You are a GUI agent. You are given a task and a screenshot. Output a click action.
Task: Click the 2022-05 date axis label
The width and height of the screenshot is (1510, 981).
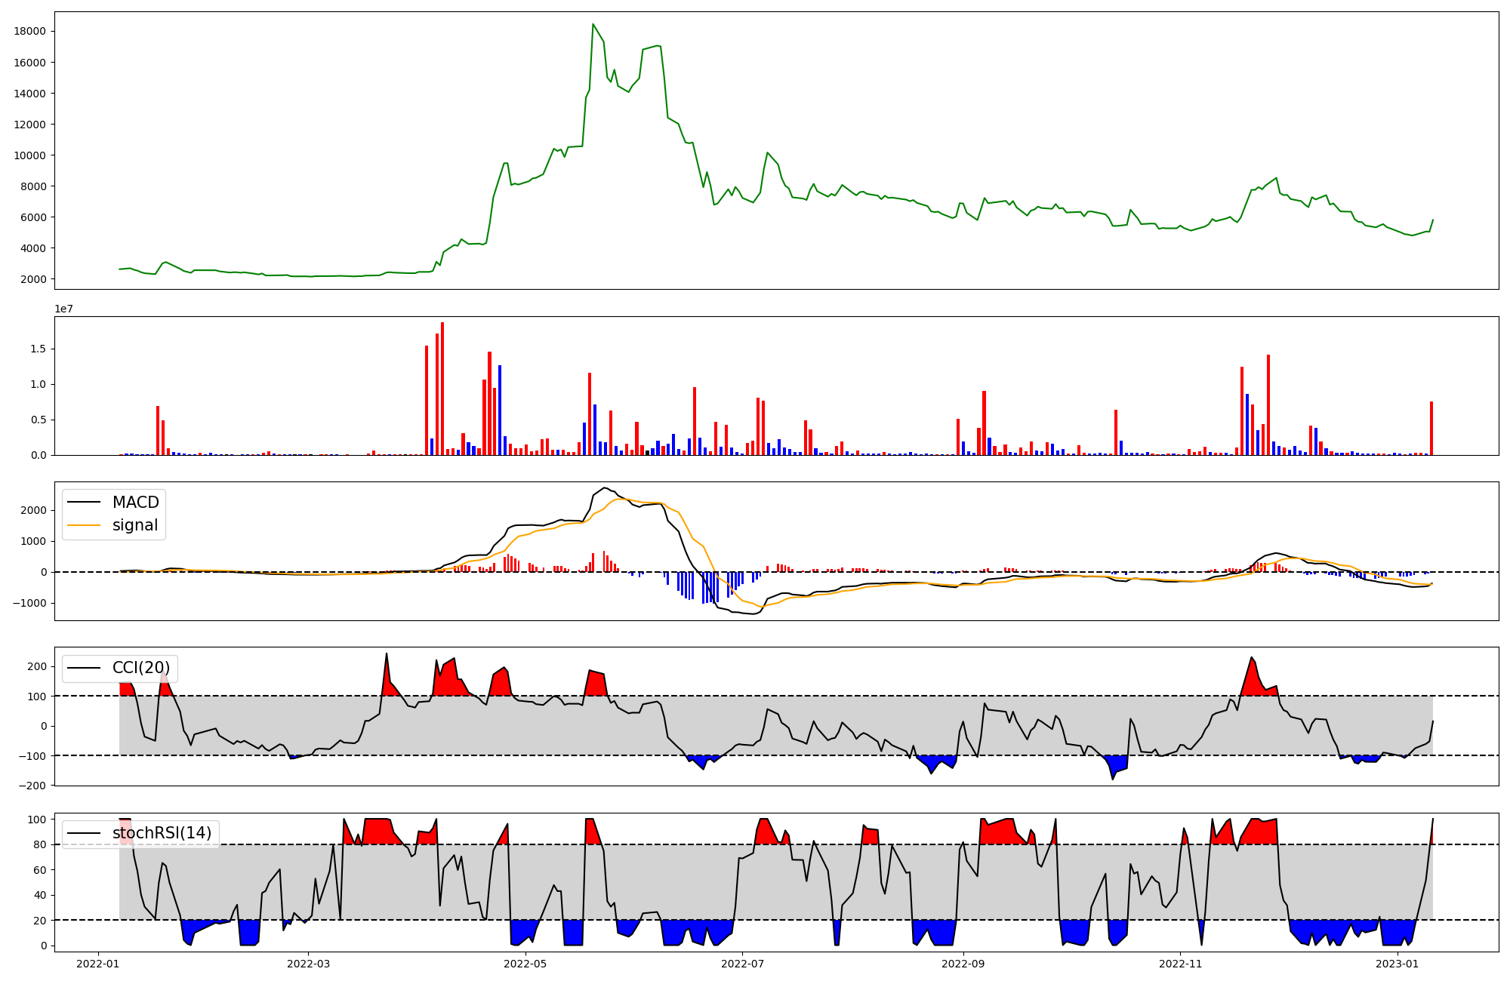point(525,964)
